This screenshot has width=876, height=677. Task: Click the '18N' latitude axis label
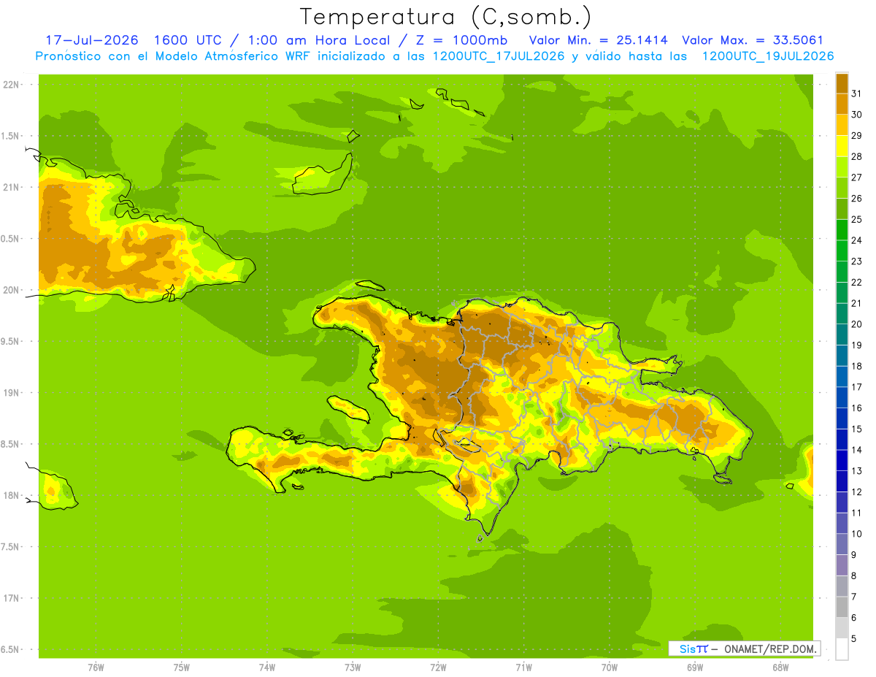click(x=12, y=495)
